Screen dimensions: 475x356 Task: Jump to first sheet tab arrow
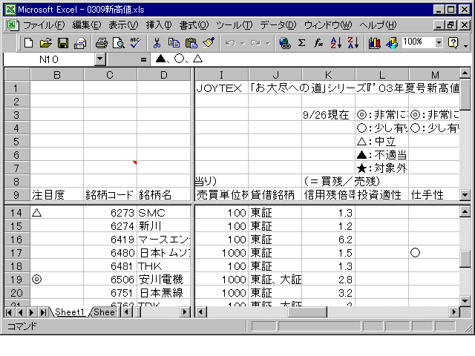(9, 312)
